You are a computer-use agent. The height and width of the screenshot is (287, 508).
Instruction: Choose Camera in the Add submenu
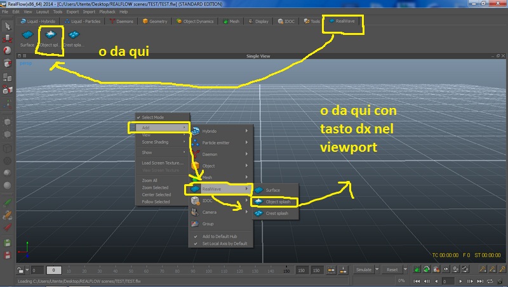click(x=221, y=212)
